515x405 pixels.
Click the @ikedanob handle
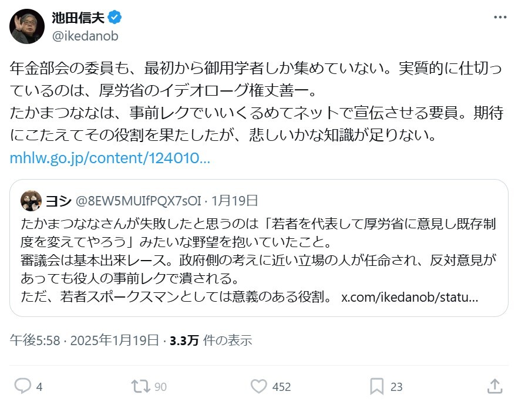[85, 36]
